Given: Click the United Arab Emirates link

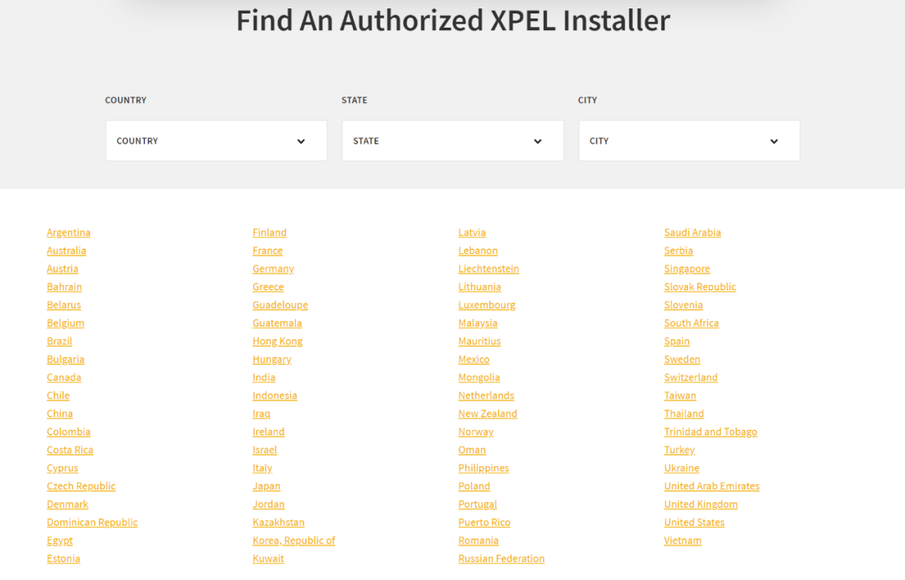Looking at the screenshot, I should point(711,486).
